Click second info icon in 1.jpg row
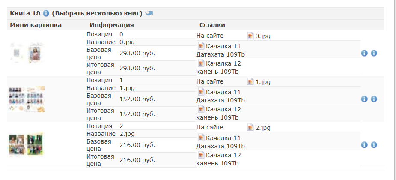The image size is (396, 180). coord(374,99)
